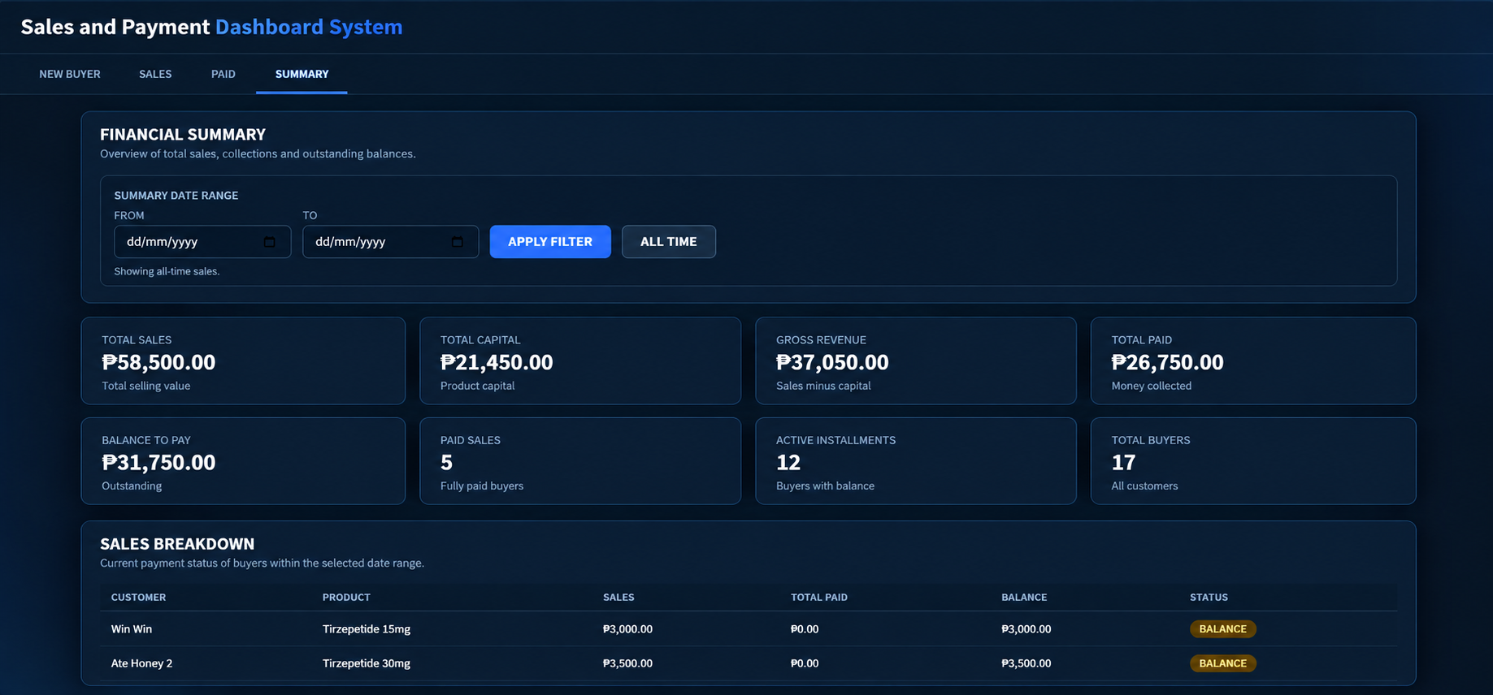The image size is (1493, 695).
Task: Click the APPLY FILTER button
Action: pos(550,242)
